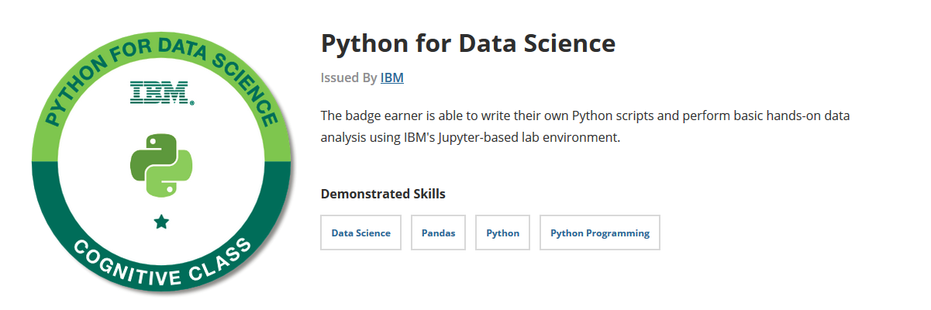This screenshot has height=310, width=931.
Task: Click the Python skill tag
Action: 503,232
